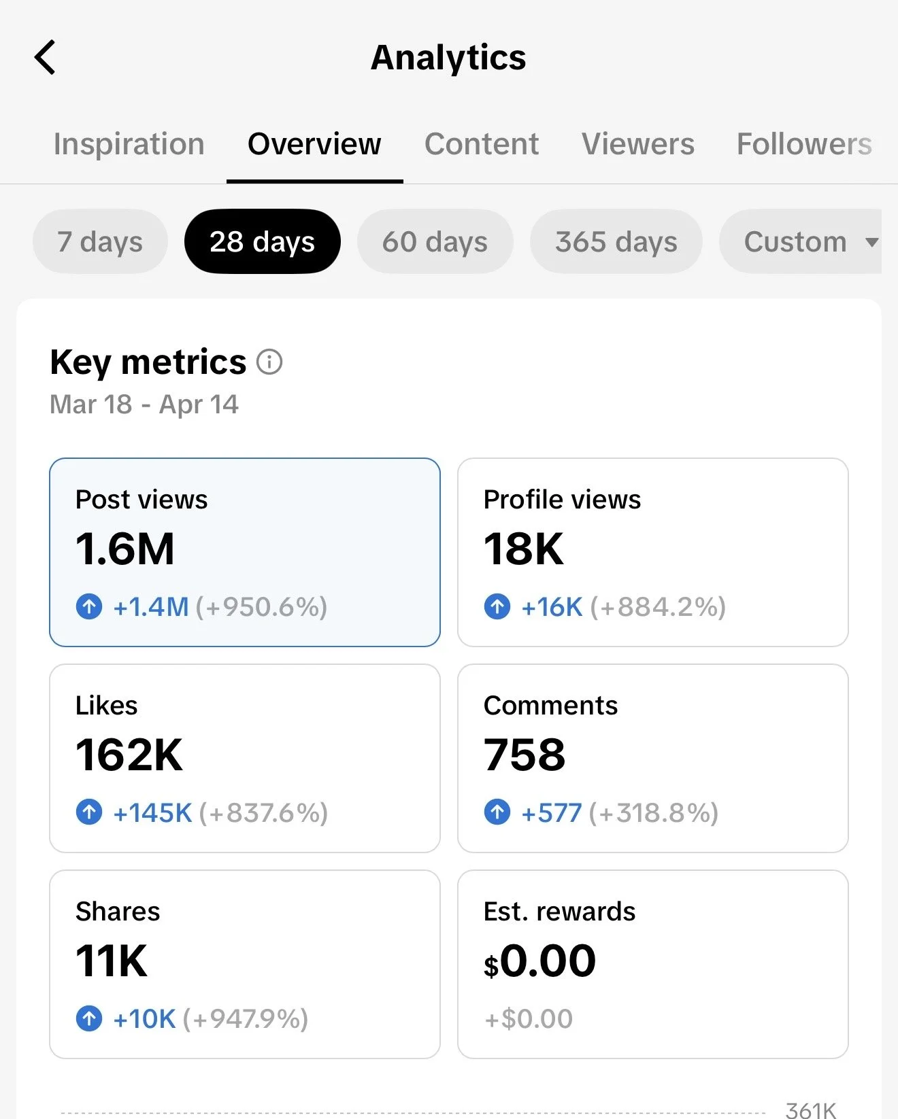Open the Key metrics info icon
898x1119 pixels.
coord(269,362)
